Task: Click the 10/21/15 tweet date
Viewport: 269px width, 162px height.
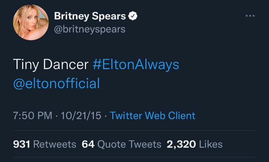Action: [x=81, y=116]
